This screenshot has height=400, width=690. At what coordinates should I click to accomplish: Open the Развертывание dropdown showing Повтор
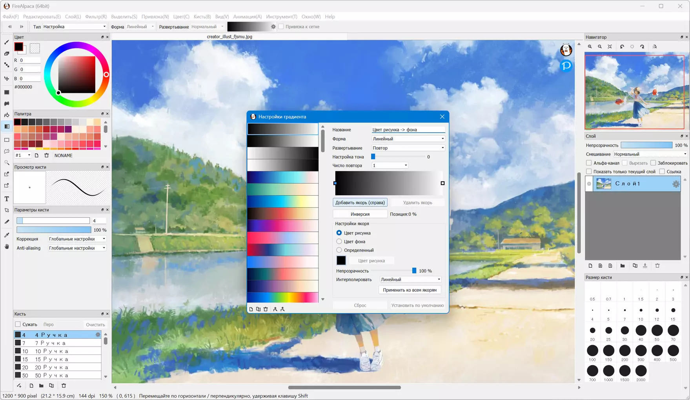[408, 148]
